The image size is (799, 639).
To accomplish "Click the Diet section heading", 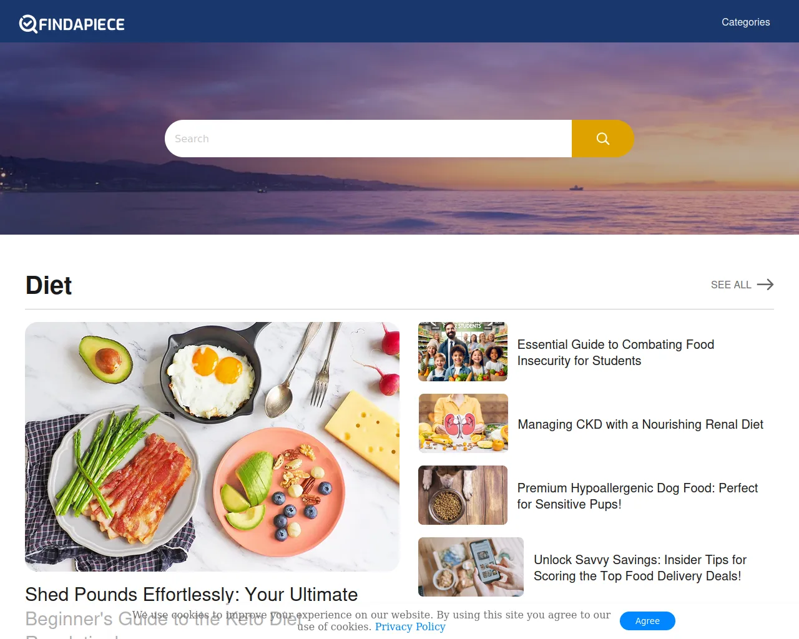I will [x=49, y=285].
